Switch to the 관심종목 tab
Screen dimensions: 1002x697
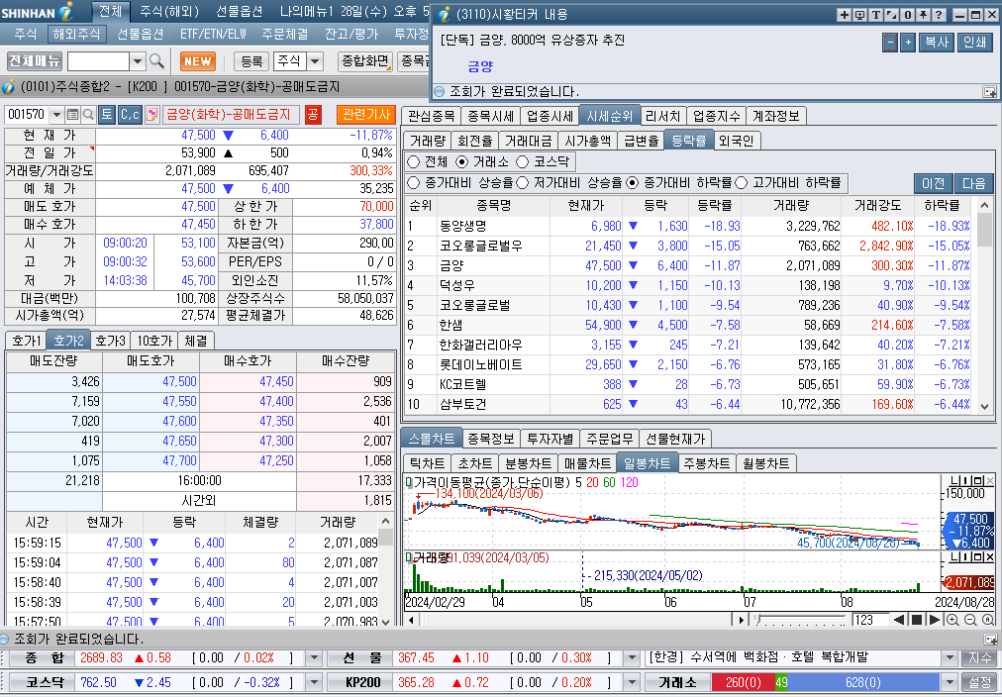click(432, 116)
